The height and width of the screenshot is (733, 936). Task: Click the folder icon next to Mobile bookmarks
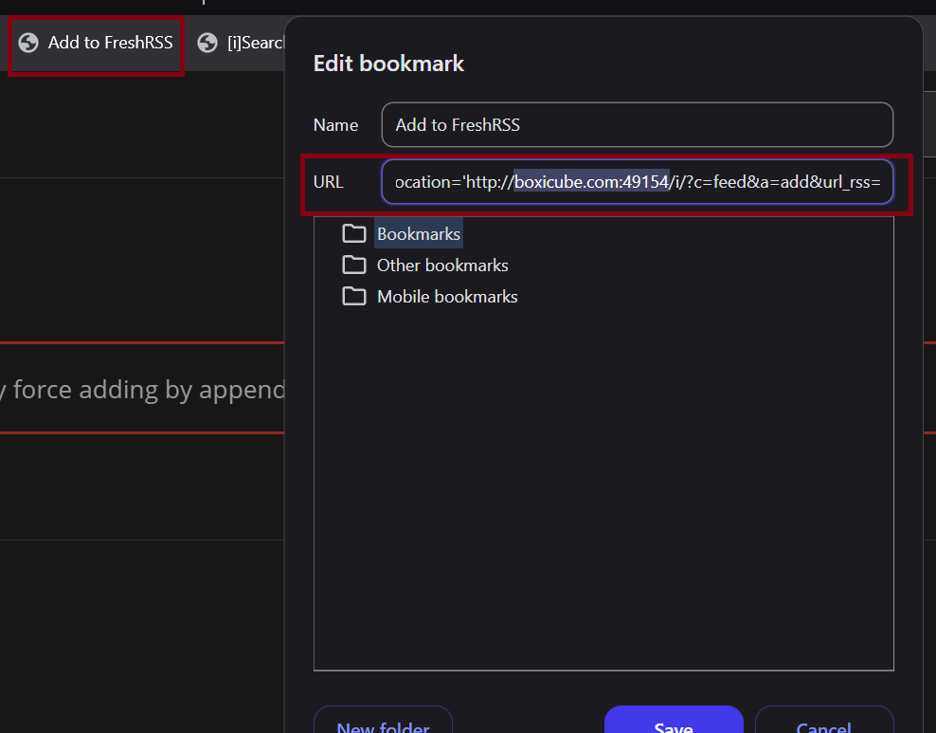354,296
